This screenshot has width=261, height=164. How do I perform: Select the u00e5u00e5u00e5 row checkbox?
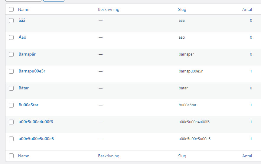click(11, 139)
